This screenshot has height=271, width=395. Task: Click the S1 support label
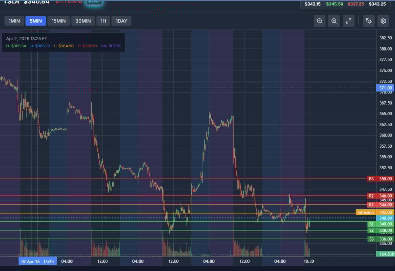[371, 224]
